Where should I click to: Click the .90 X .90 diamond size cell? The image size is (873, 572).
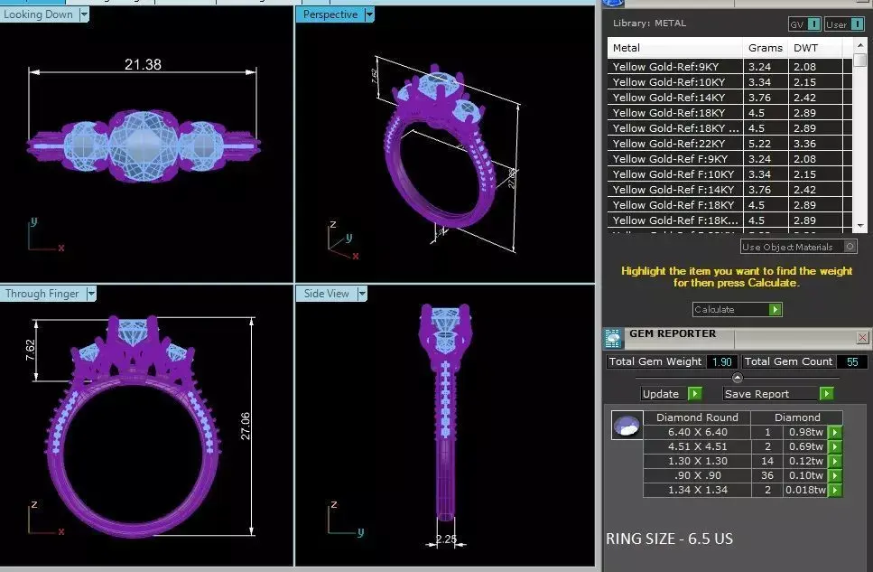[x=697, y=475]
